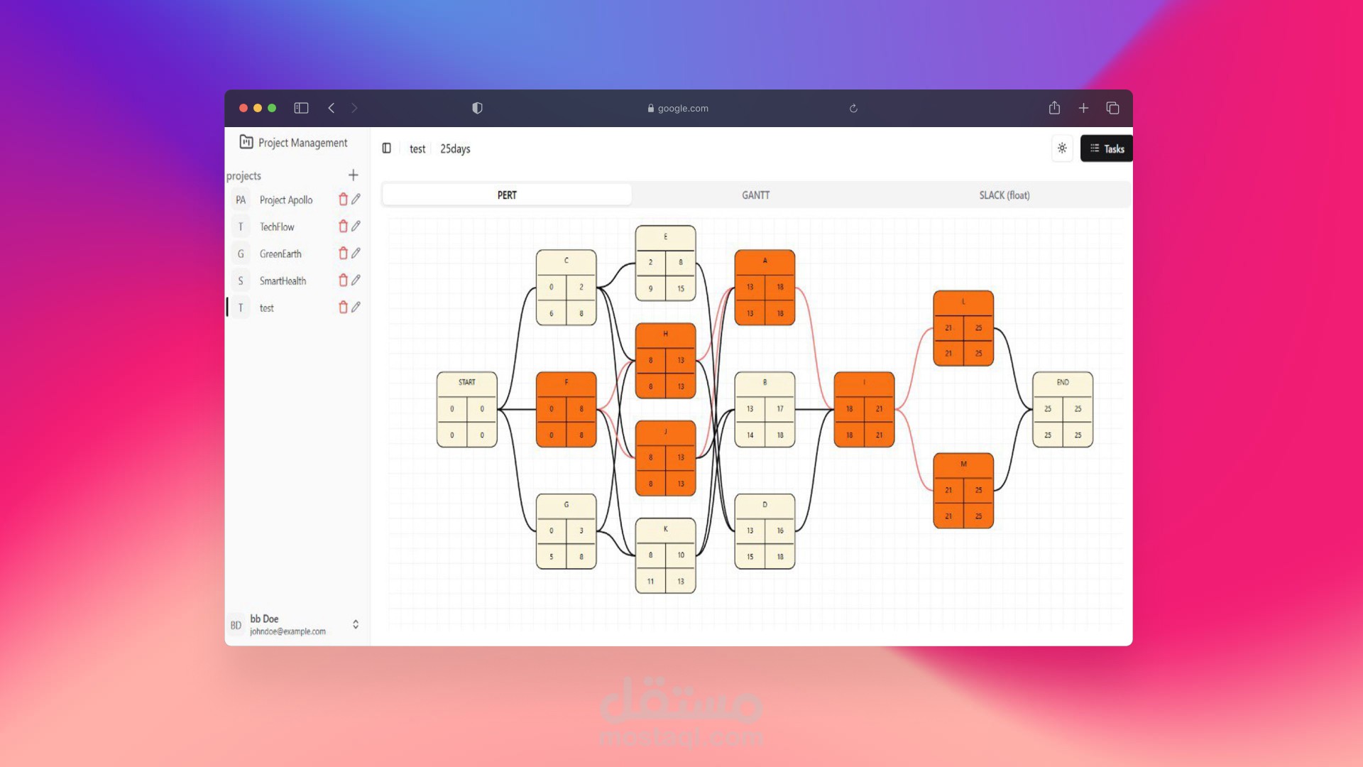Click the google.com address bar
Screen dimensions: 1363x767
pos(678,109)
